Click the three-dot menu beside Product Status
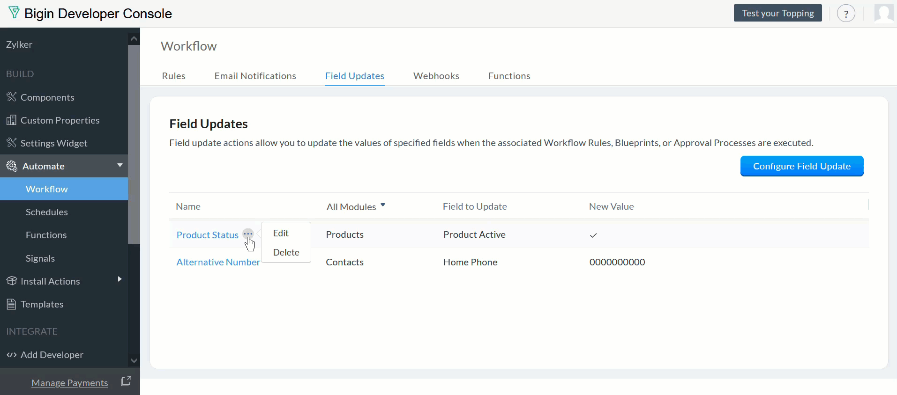 click(248, 234)
